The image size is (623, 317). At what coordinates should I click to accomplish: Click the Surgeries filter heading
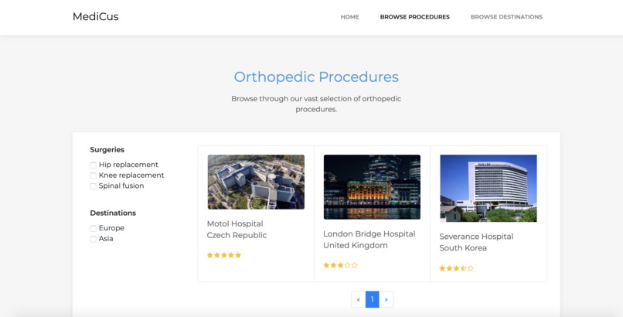click(x=107, y=150)
